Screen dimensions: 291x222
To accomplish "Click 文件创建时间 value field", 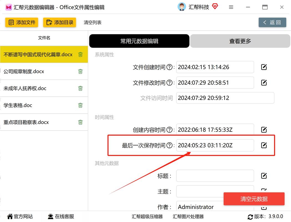I will [215, 67].
